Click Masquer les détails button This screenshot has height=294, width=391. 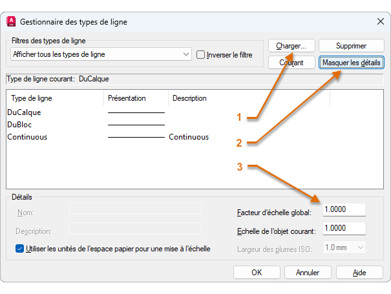(352, 63)
